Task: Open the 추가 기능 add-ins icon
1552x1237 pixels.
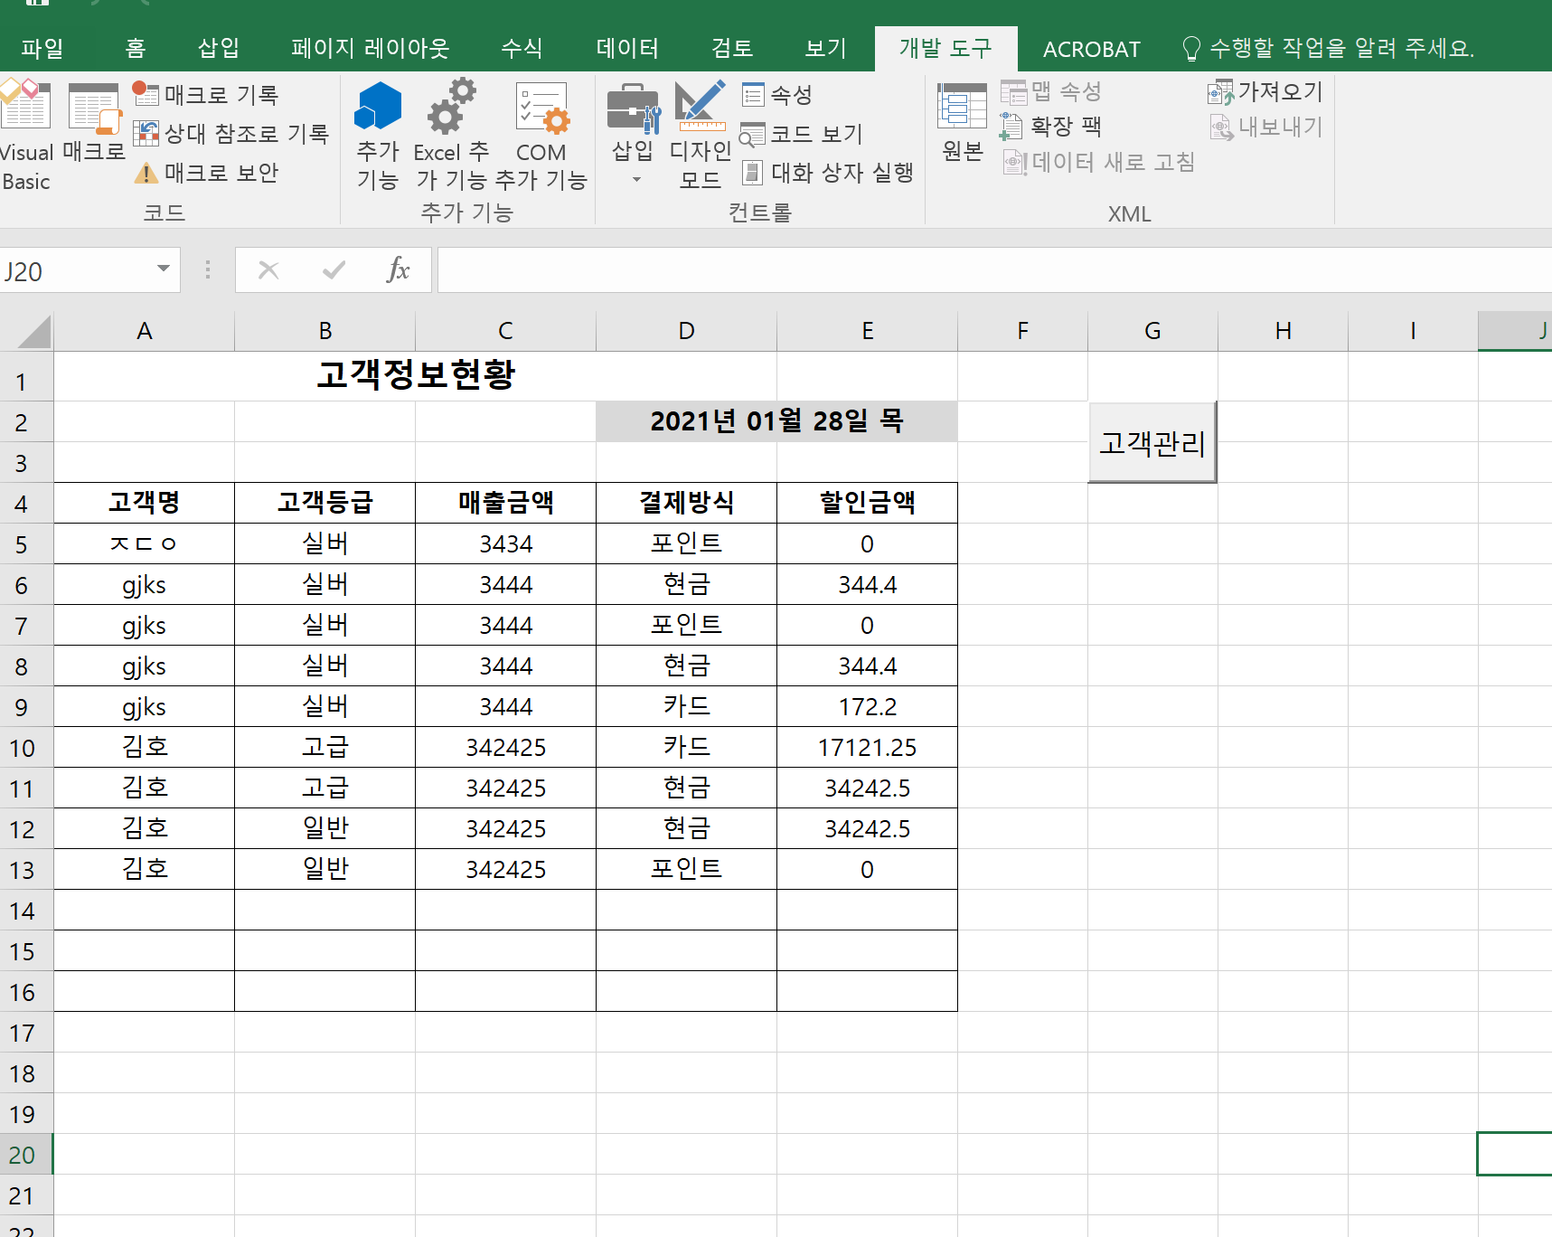Action: tap(377, 136)
